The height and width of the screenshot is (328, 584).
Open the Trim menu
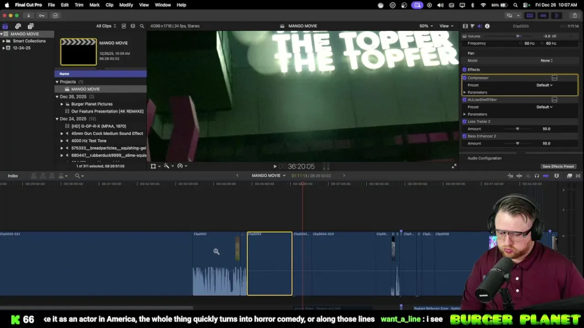tap(79, 5)
